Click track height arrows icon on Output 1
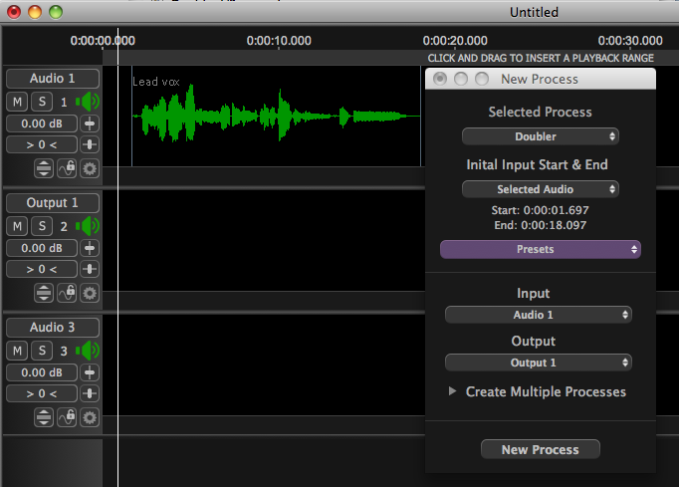Screen dimensions: 679x487 (44, 293)
